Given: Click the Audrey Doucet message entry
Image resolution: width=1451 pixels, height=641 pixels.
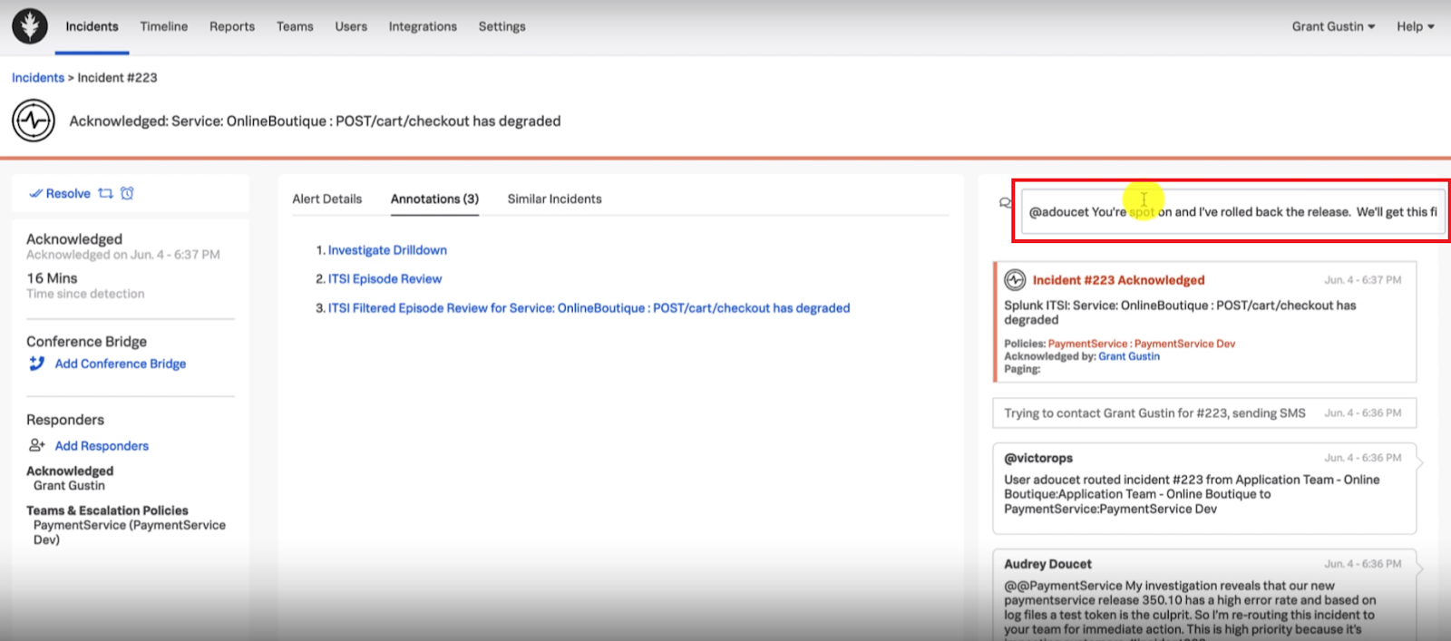Looking at the screenshot, I should point(1204,595).
